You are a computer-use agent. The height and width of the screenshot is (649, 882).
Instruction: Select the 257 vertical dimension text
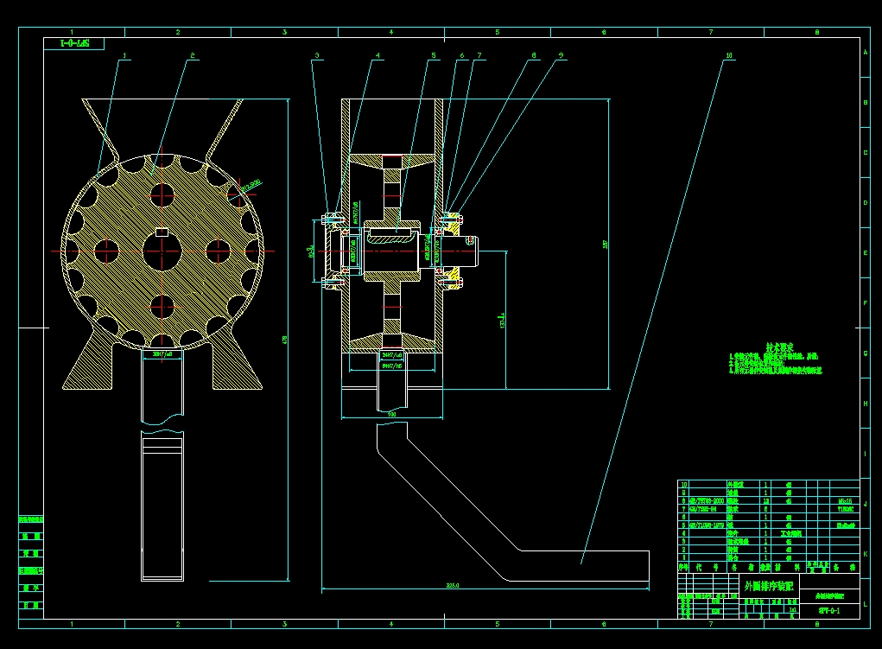coord(606,245)
